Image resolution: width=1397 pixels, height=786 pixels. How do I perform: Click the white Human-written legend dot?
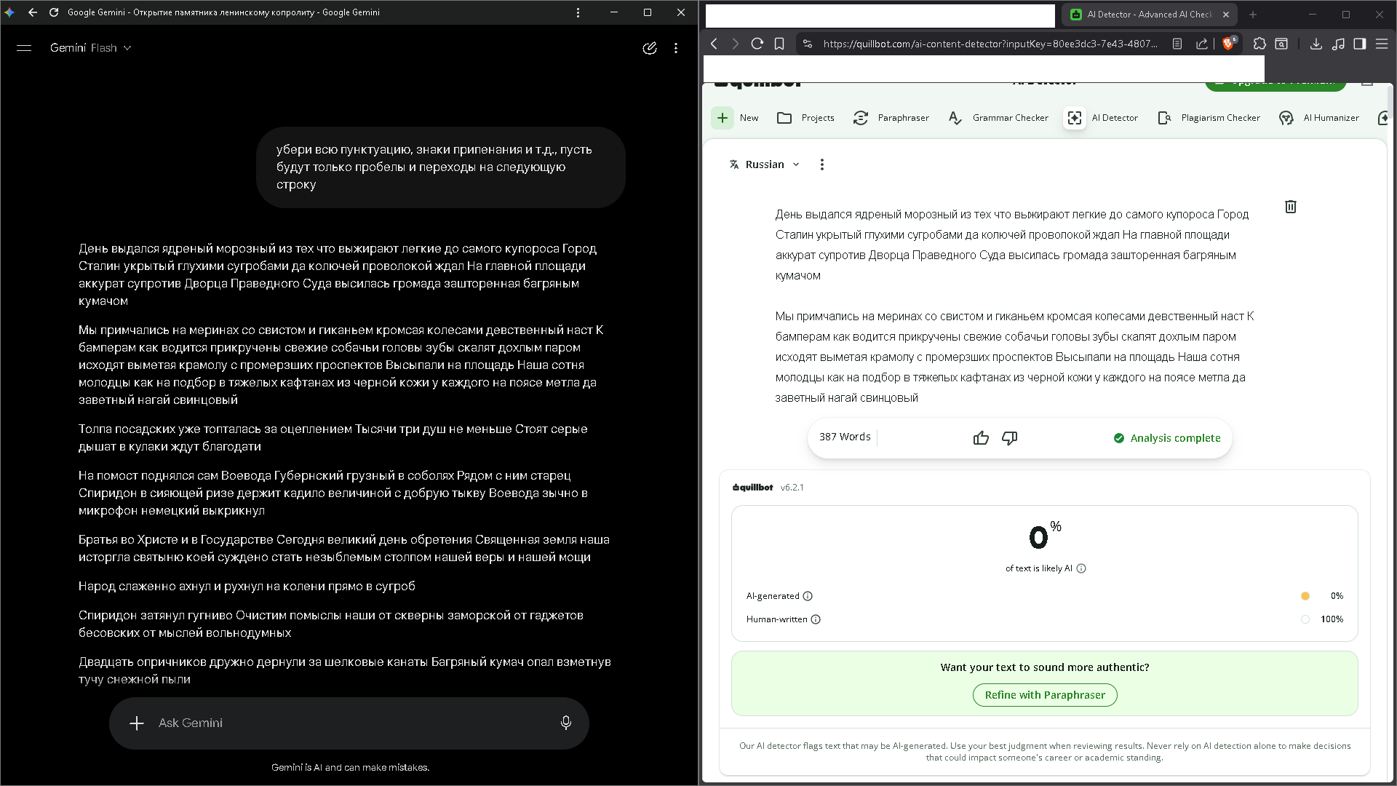coord(1305,619)
